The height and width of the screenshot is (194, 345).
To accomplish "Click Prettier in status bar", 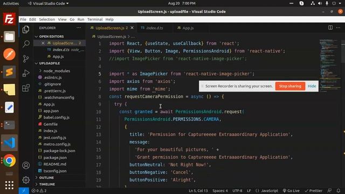I will tap(314, 191).
